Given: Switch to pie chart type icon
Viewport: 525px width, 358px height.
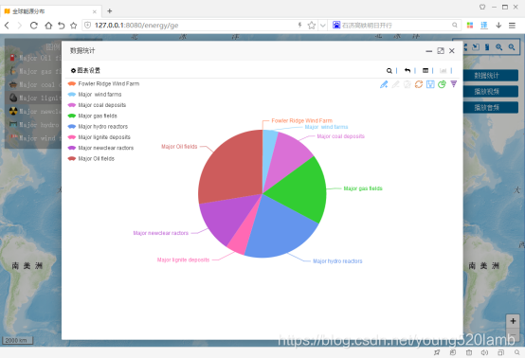Looking at the screenshot, I should tap(442, 84).
